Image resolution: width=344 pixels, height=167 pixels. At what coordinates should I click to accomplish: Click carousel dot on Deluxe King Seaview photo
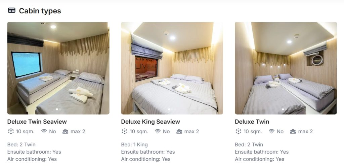point(169,109)
